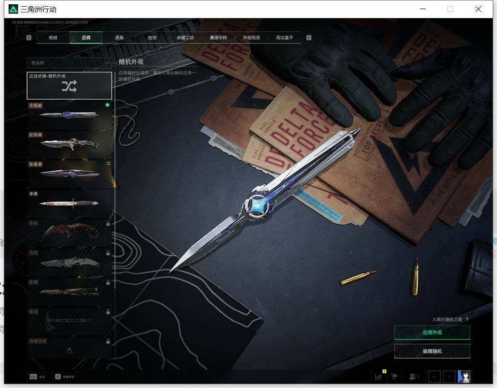The width and height of the screenshot is (497, 388).
Task: Select the 处刑者 knife skin thumbnail
Action: [x=70, y=144]
